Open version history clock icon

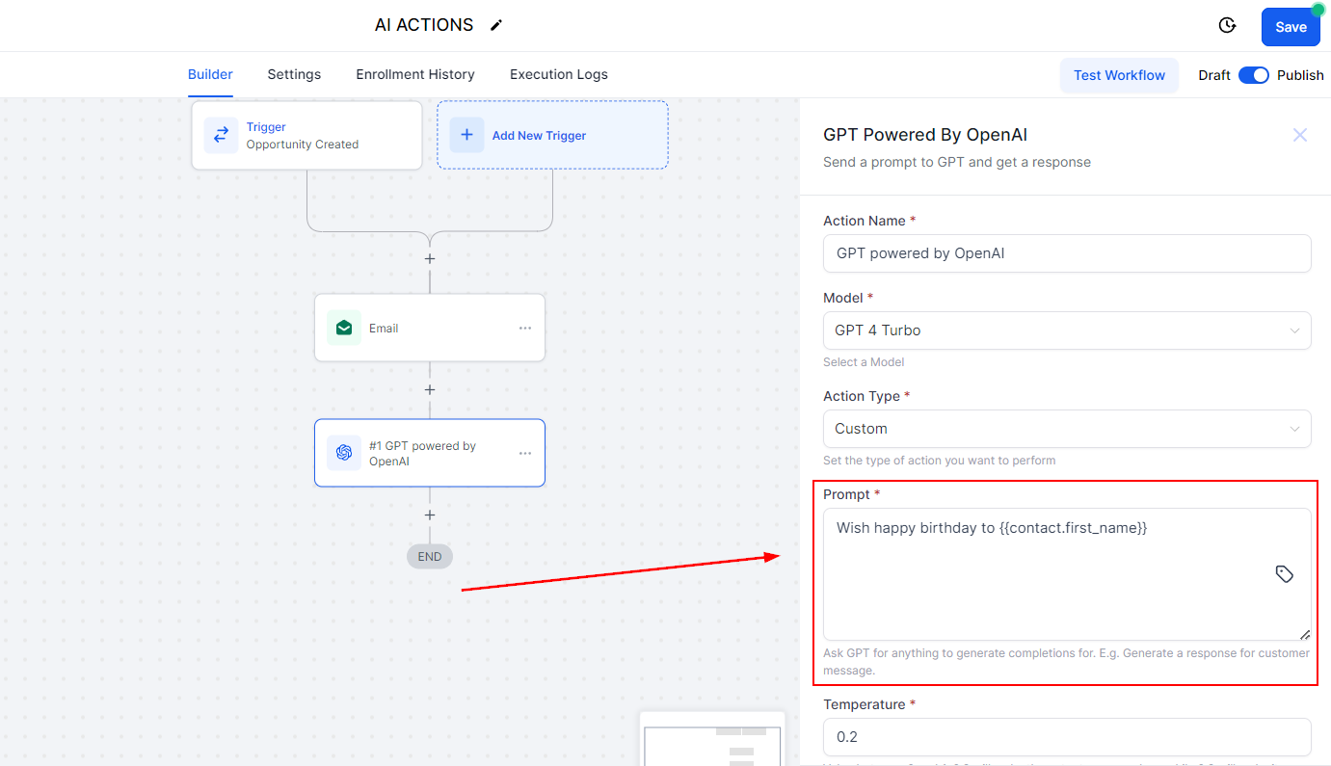point(1227,26)
